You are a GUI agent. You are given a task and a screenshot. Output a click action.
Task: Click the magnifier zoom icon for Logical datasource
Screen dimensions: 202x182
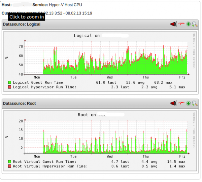pos(195,24)
